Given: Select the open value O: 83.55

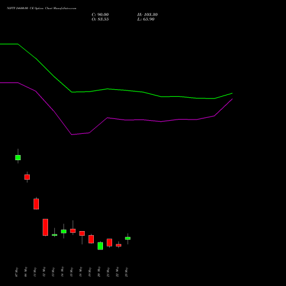Looking at the screenshot, I should [x=100, y=19].
